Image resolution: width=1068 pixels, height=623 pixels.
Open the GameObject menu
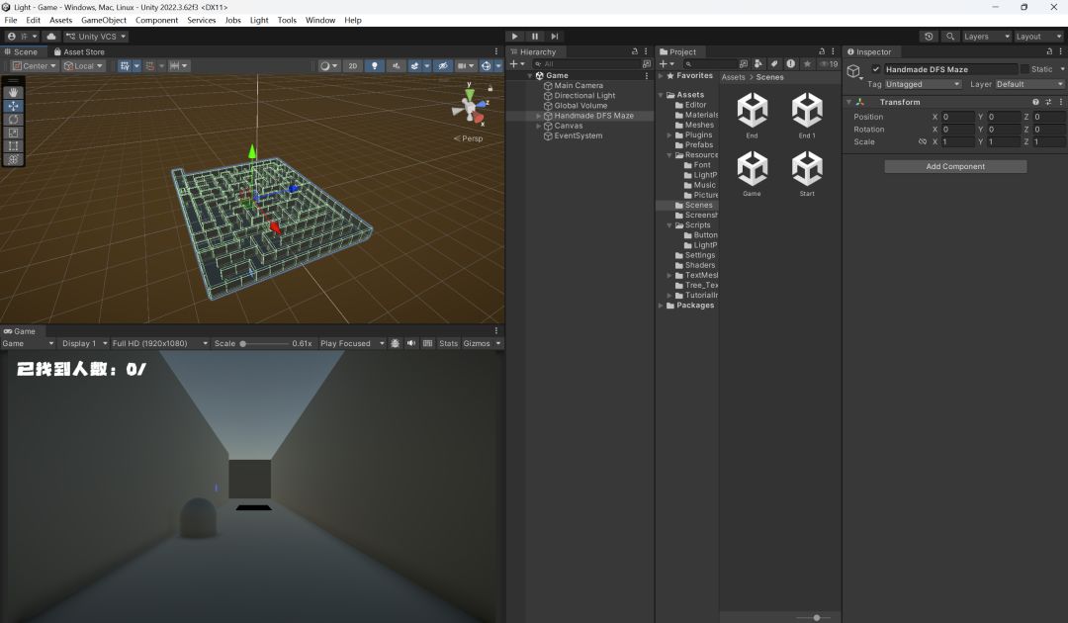pos(104,20)
